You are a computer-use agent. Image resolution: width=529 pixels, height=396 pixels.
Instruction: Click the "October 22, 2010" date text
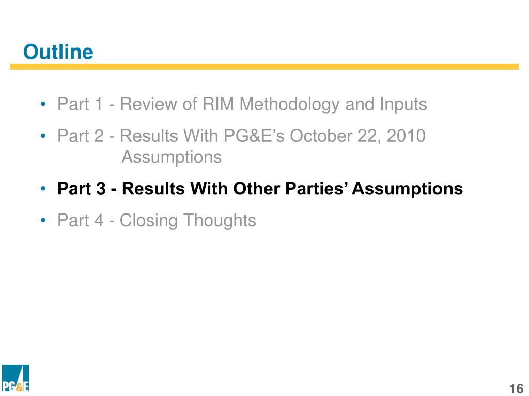[357, 136]
